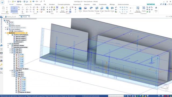This screenshot has height=97, width=172.
Task: Toggle checkbox for first Créer 3D 1
Action: [12, 49]
